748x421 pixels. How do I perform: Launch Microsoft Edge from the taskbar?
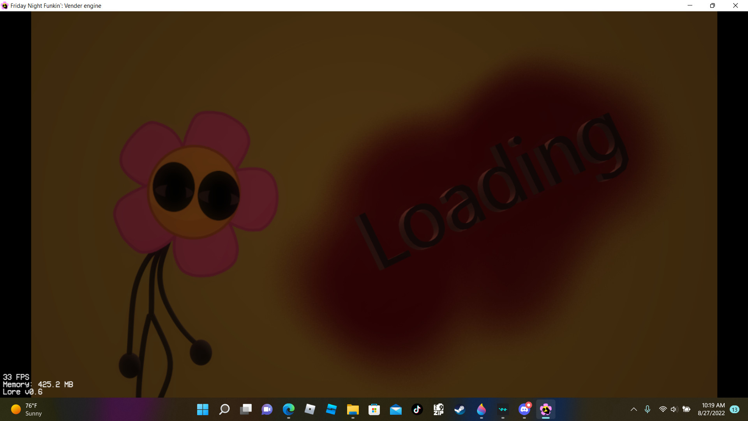click(x=289, y=409)
